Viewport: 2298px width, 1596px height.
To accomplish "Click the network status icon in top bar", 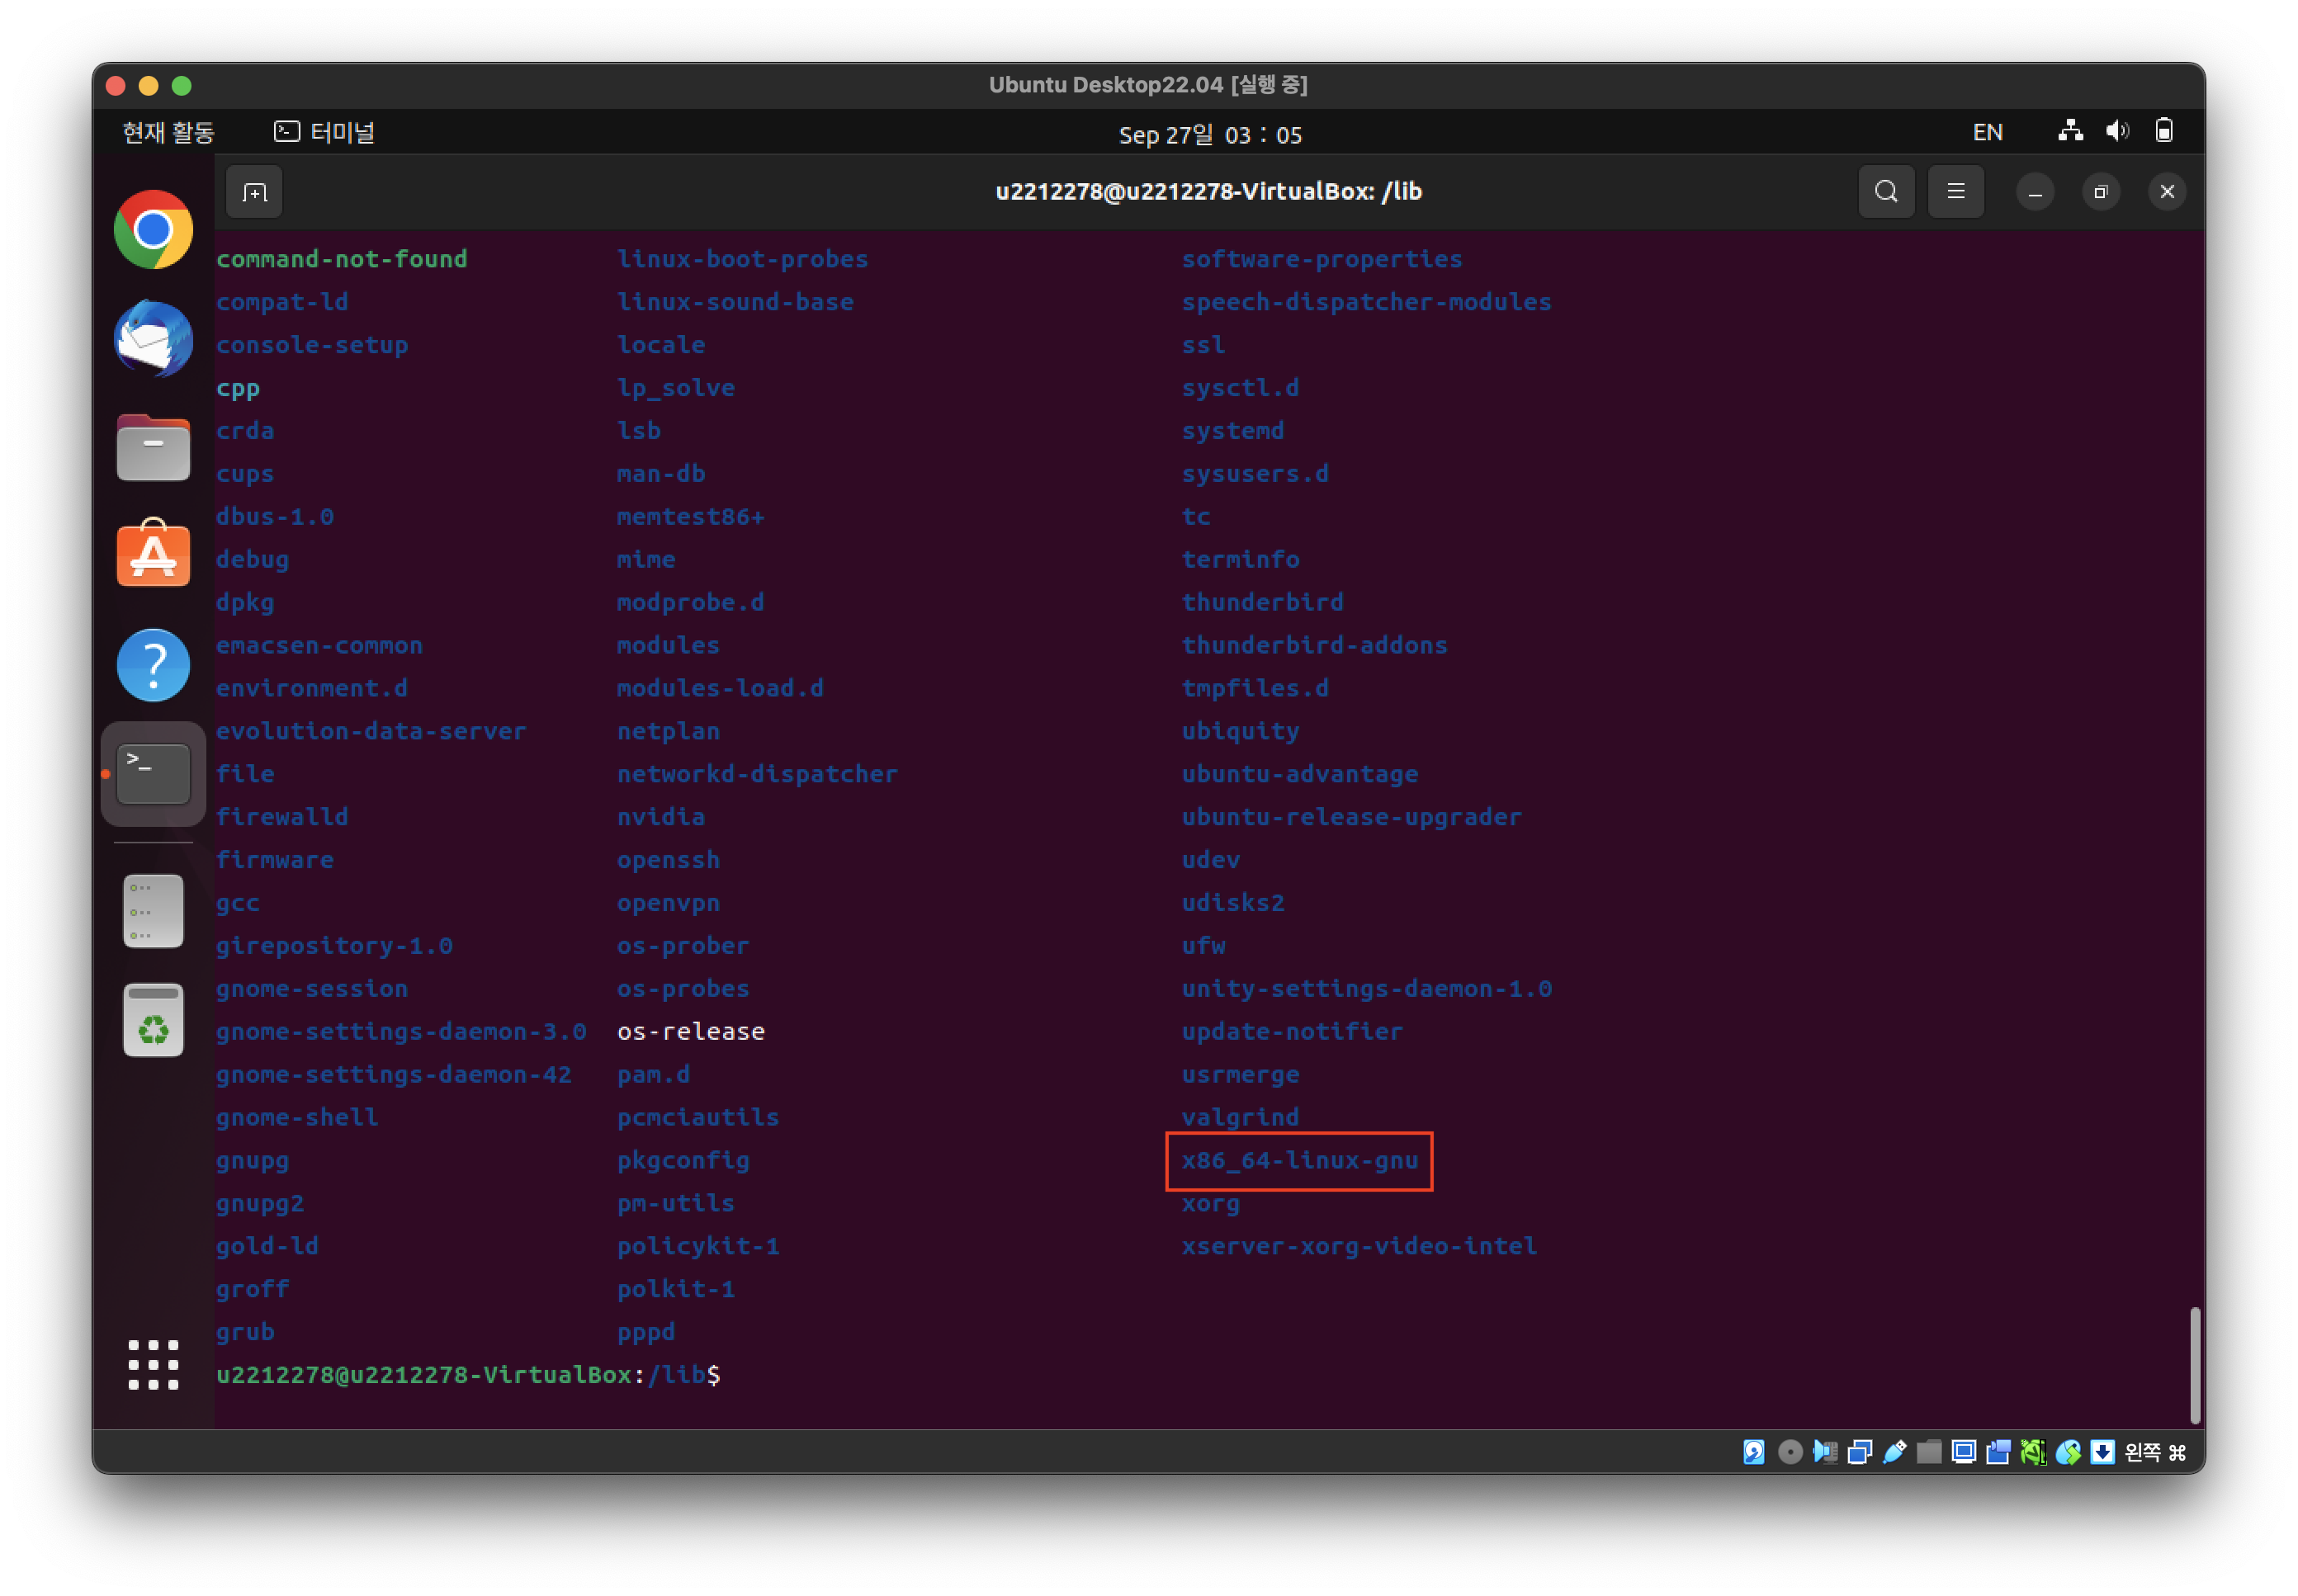I will coord(2070,132).
